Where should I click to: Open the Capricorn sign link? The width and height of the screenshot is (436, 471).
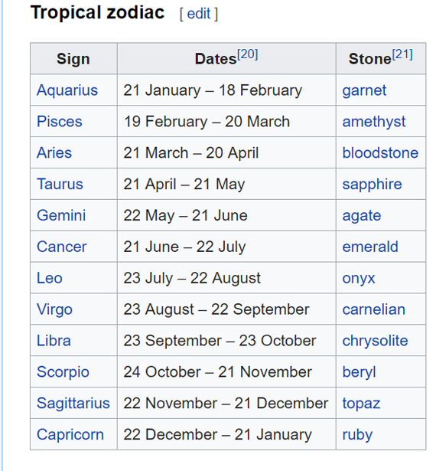tap(70, 434)
